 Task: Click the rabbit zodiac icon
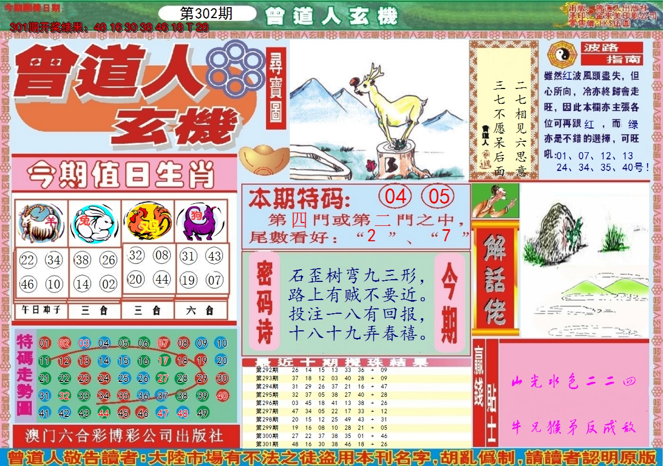[94, 223]
